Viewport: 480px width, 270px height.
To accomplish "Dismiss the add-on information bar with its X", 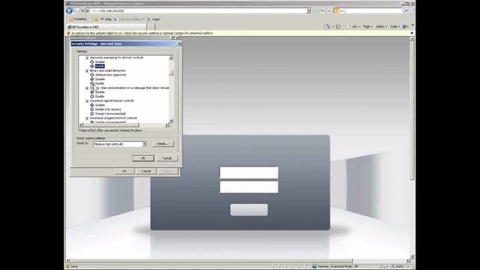I will [x=412, y=33].
